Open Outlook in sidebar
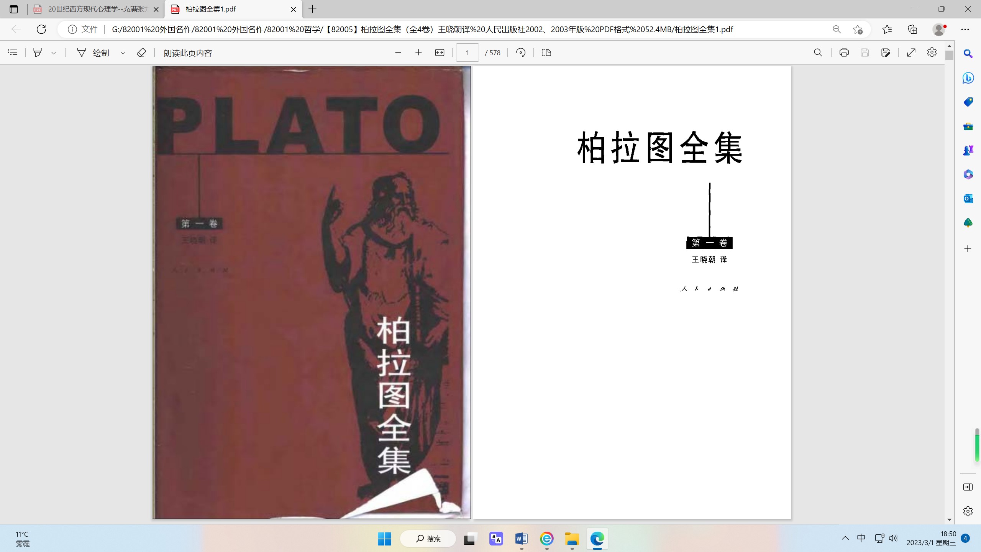Viewport: 981px width, 552px height. [x=968, y=199]
